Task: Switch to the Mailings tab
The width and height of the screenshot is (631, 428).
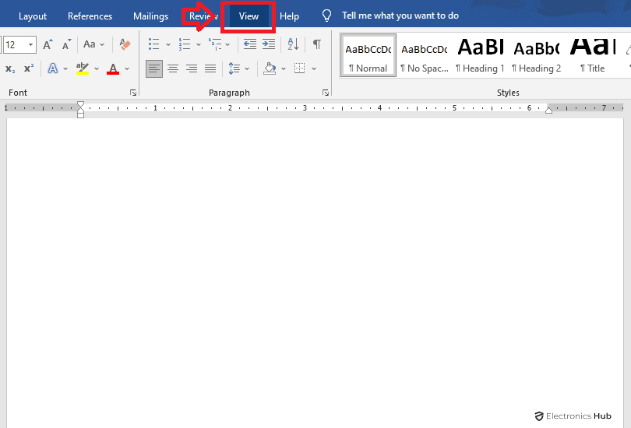Action: [150, 16]
